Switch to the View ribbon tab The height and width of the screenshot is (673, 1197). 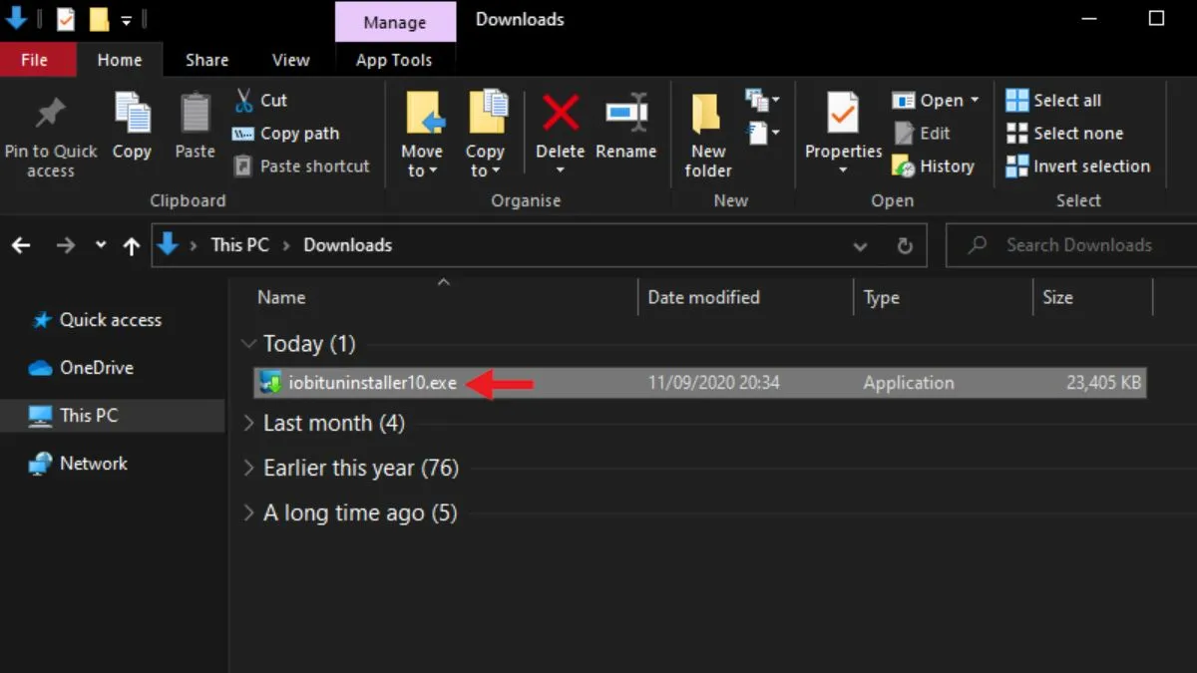(x=289, y=60)
